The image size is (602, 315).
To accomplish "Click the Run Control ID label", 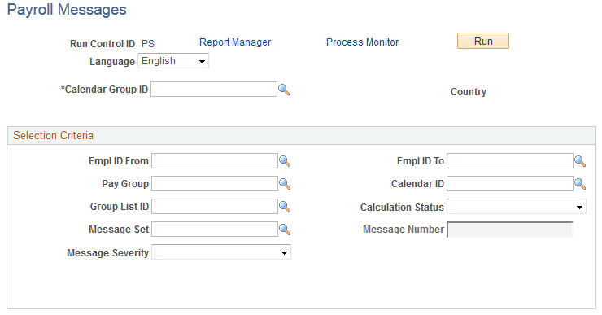I will click(x=103, y=44).
